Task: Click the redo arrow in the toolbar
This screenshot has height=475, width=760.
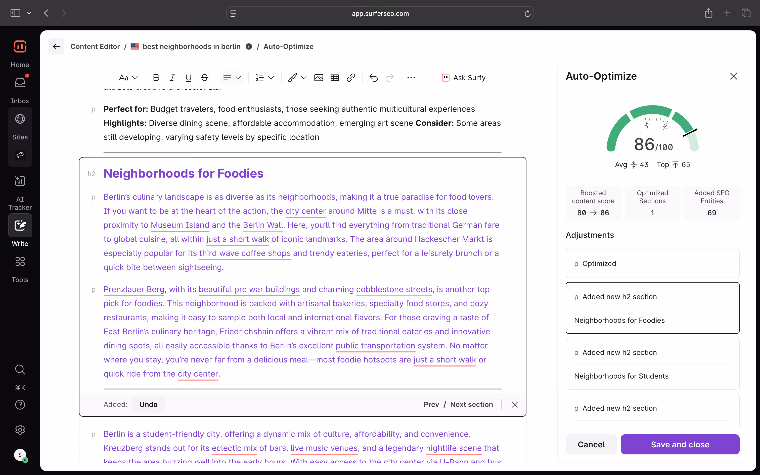Action: [390, 78]
